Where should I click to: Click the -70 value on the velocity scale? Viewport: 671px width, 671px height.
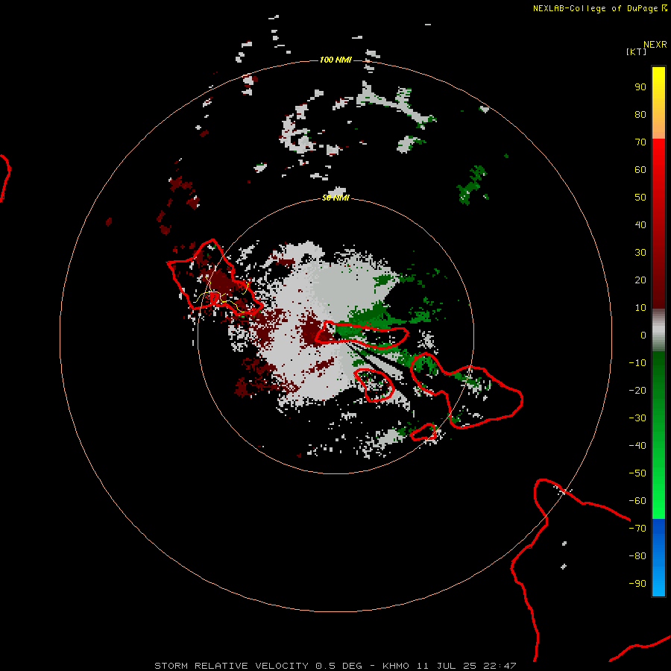[x=637, y=529]
